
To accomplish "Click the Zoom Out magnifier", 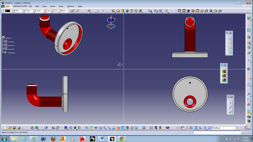I will click(109, 128).
